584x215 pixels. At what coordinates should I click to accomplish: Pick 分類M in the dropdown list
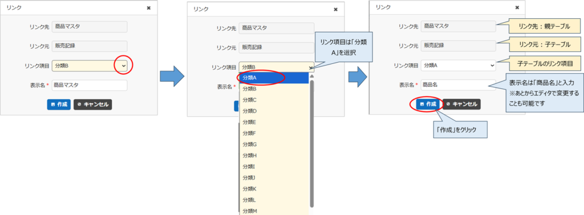[274, 211]
